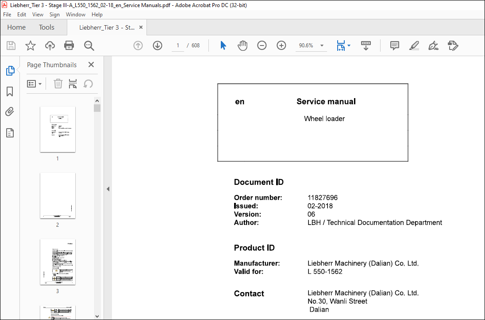Select page 1 thumbnail

[x=58, y=129]
